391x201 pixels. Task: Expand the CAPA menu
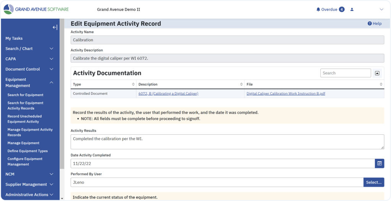(29, 59)
